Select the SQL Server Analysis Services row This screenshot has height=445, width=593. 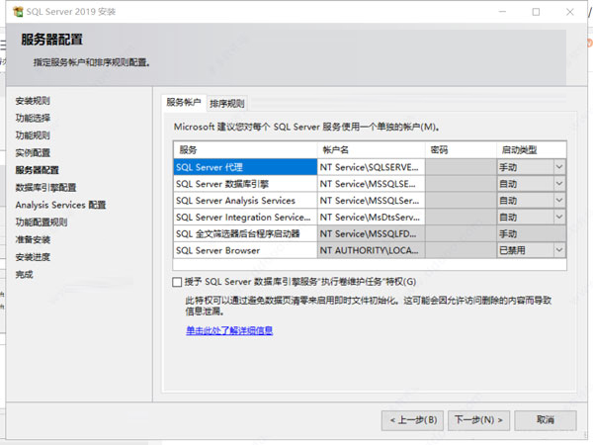pos(245,201)
